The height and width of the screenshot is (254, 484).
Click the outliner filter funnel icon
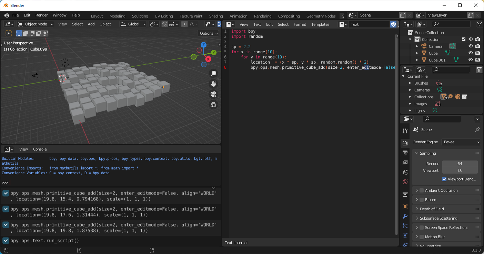click(479, 24)
